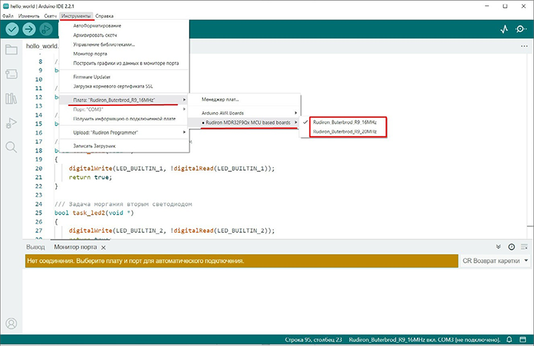
Task: Click get connected board info entry
Action: 124,119
